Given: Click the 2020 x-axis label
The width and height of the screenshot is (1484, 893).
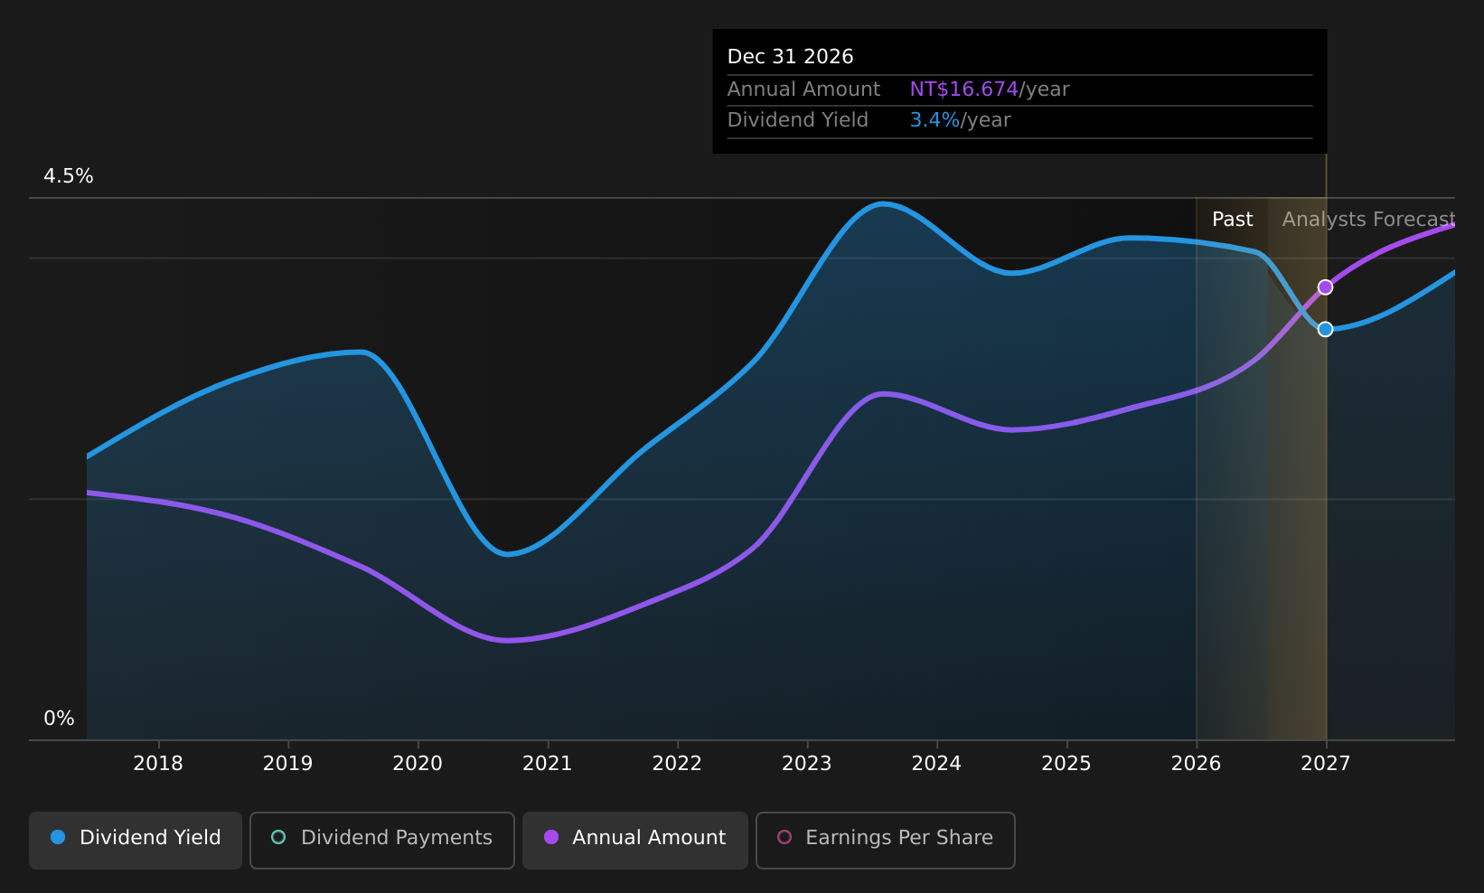Looking at the screenshot, I should tap(418, 764).
